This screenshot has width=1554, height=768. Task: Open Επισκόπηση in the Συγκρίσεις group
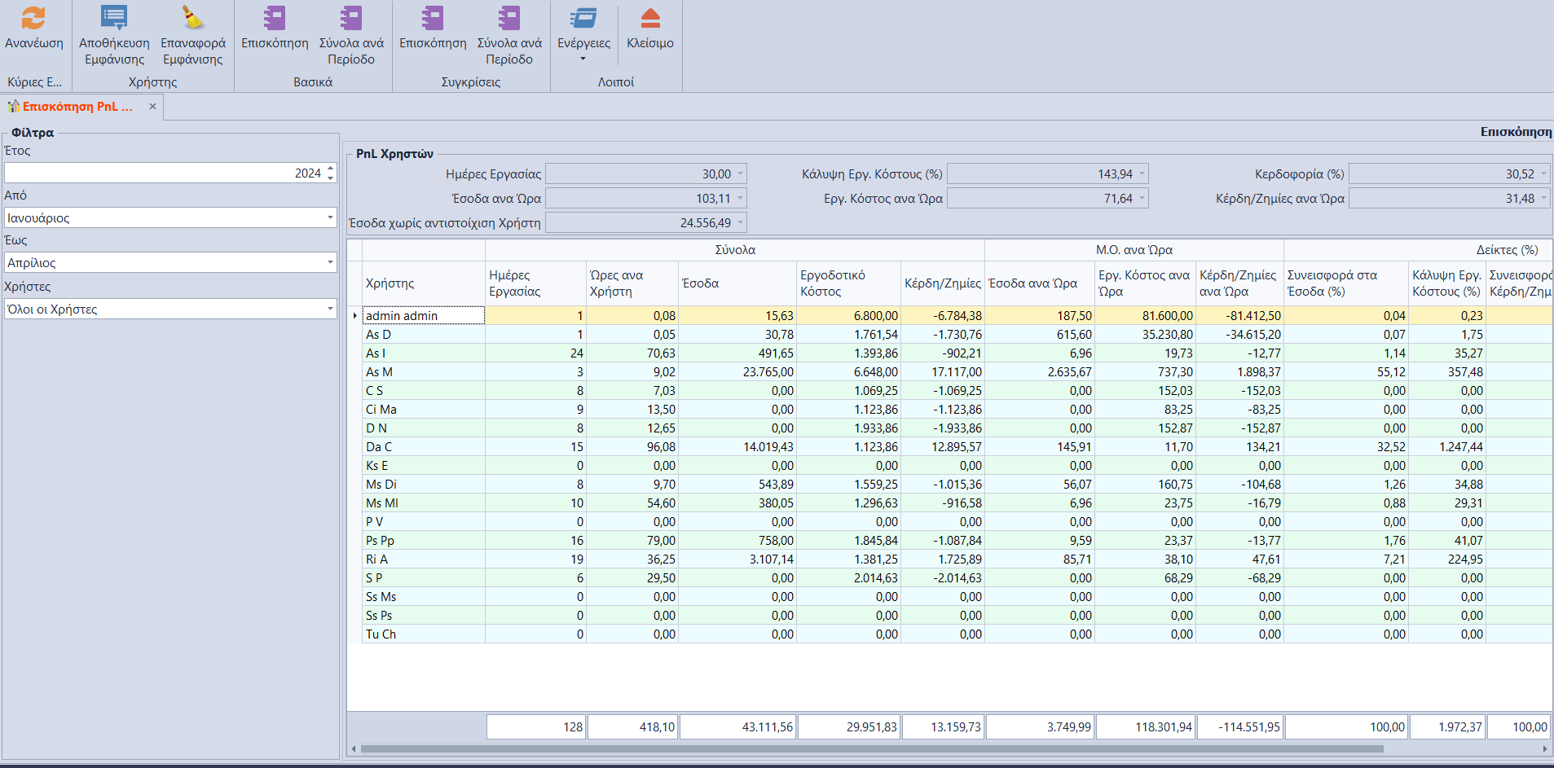click(433, 18)
